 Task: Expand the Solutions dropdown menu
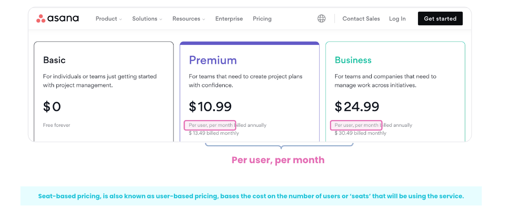(147, 19)
